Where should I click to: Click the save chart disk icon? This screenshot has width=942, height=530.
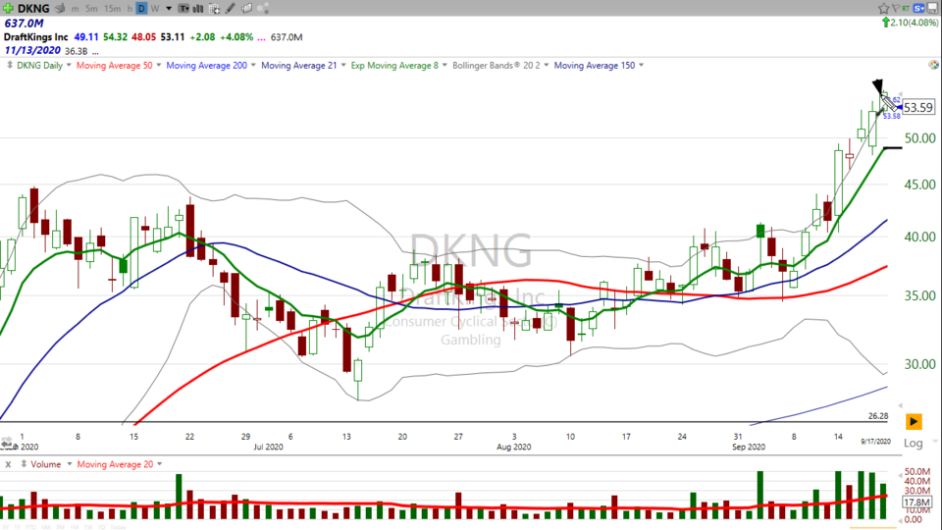[x=933, y=9]
